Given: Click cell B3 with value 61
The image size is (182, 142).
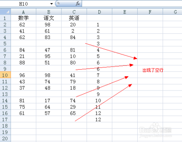Looking at the screenshot, I should (x=49, y=31).
